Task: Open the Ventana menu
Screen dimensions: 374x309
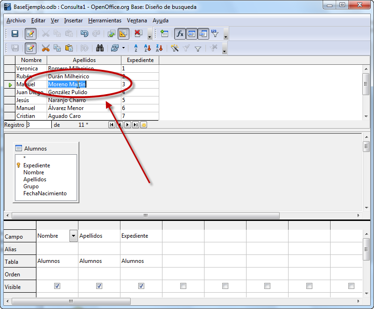Action: pyautogui.click(x=137, y=21)
